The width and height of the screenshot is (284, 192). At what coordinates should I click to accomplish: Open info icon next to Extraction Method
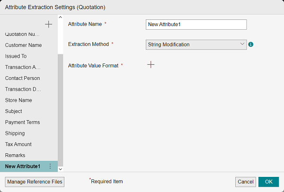click(251, 44)
